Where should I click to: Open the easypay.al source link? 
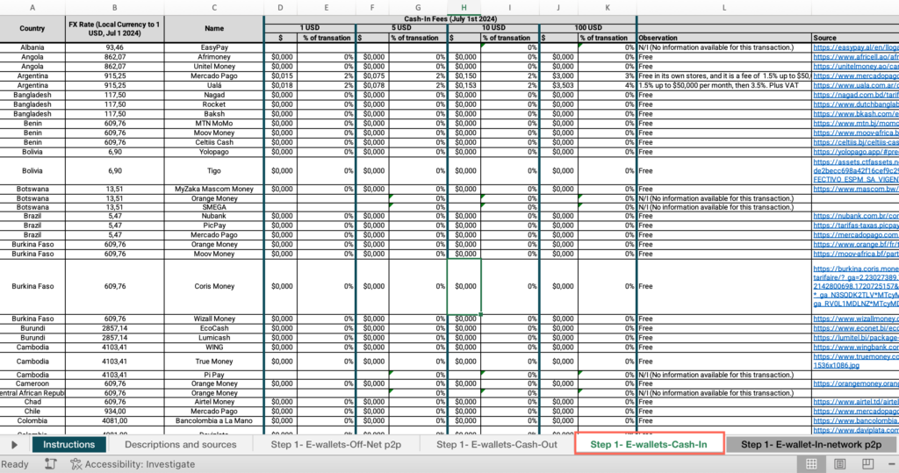(855, 47)
